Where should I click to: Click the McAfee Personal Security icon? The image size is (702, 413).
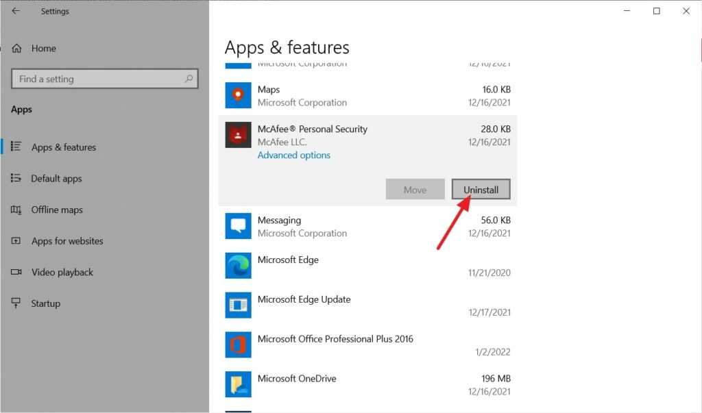click(238, 135)
